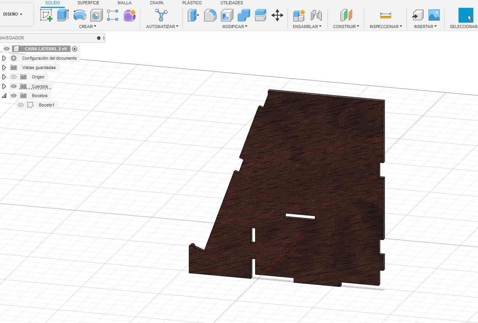Open the MODIFICAR dropdown menu
The height and width of the screenshot is (323, 478).
pos(235,27)
